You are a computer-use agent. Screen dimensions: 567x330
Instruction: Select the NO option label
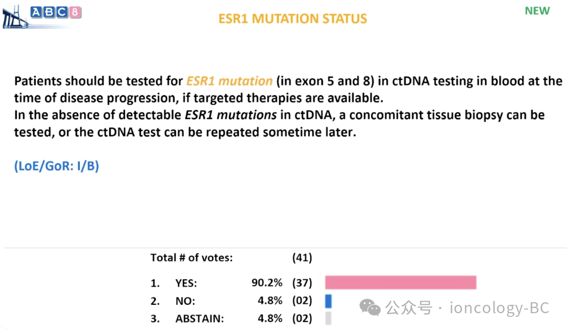point(185,301)
